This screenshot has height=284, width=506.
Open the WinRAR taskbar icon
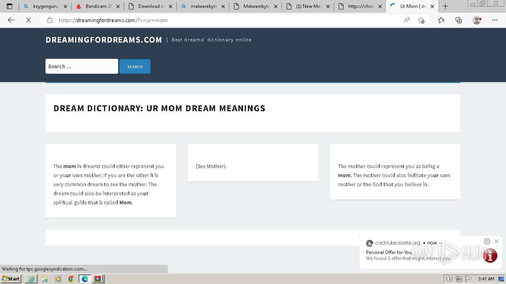(98, 279)
